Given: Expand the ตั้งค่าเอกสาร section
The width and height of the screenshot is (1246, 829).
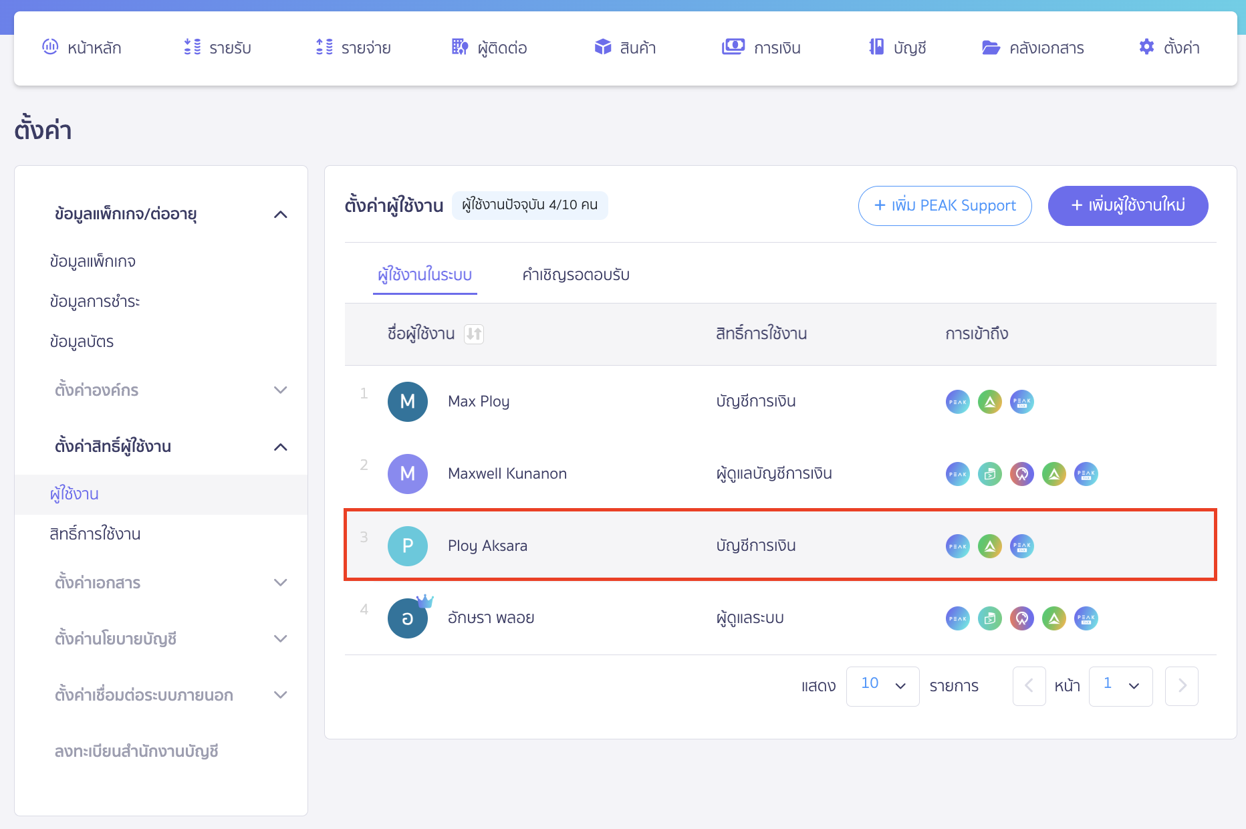Looking at the screenshot, I should pos(281,582).
